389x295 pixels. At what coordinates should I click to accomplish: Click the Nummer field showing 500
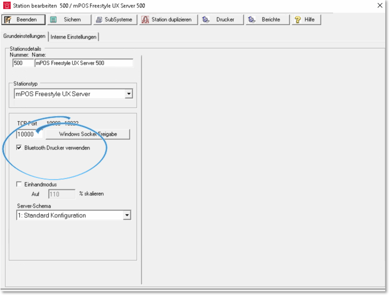coord(23,63)
